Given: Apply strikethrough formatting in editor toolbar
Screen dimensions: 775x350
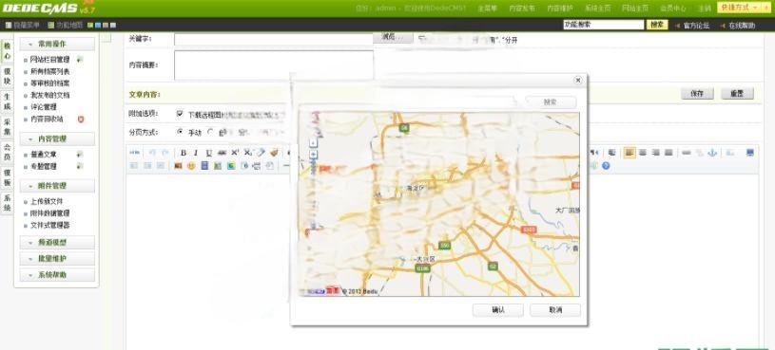Looking at the screenshot, I should coord(222,153).
